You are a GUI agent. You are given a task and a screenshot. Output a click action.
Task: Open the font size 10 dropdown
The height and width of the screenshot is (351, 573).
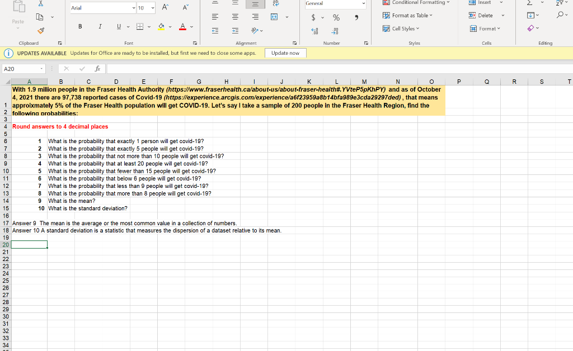click(153, 8)
